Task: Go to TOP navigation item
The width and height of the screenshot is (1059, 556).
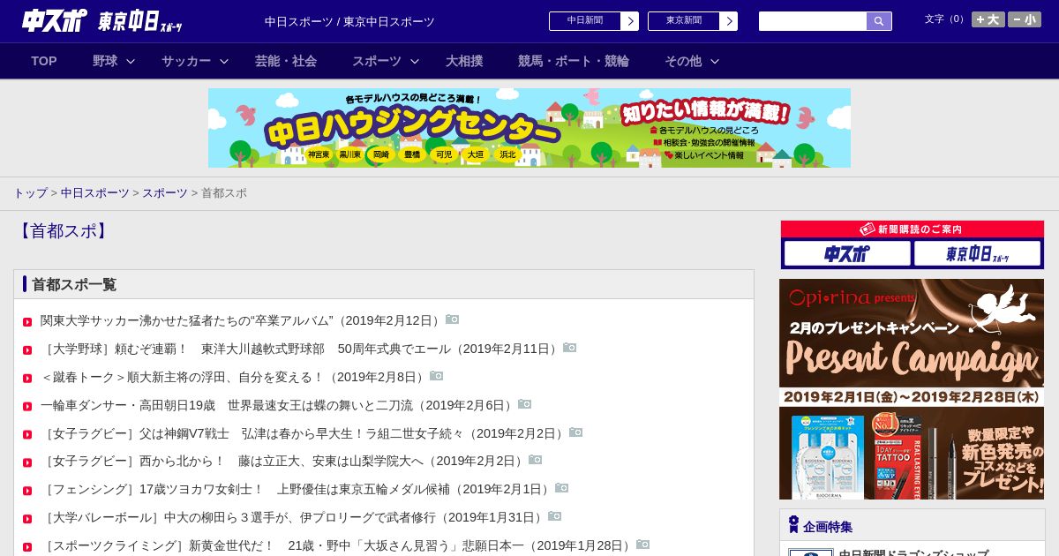Action: (x=44, y=61)
